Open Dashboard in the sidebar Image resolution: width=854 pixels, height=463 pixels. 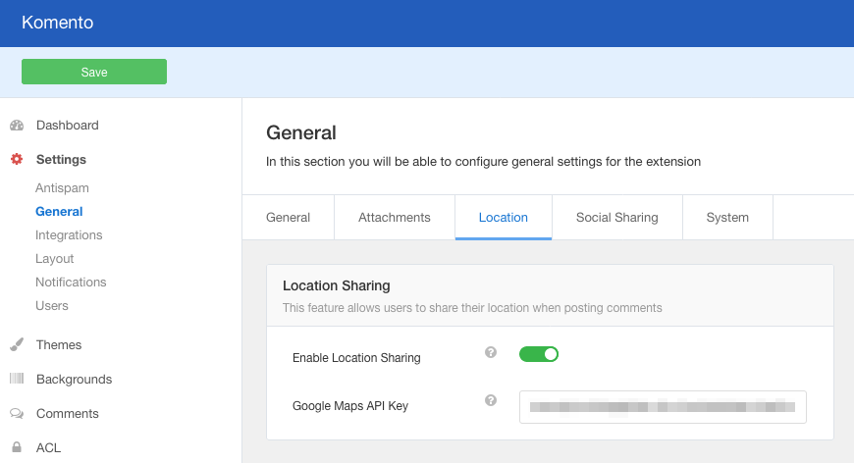[68, 126]
